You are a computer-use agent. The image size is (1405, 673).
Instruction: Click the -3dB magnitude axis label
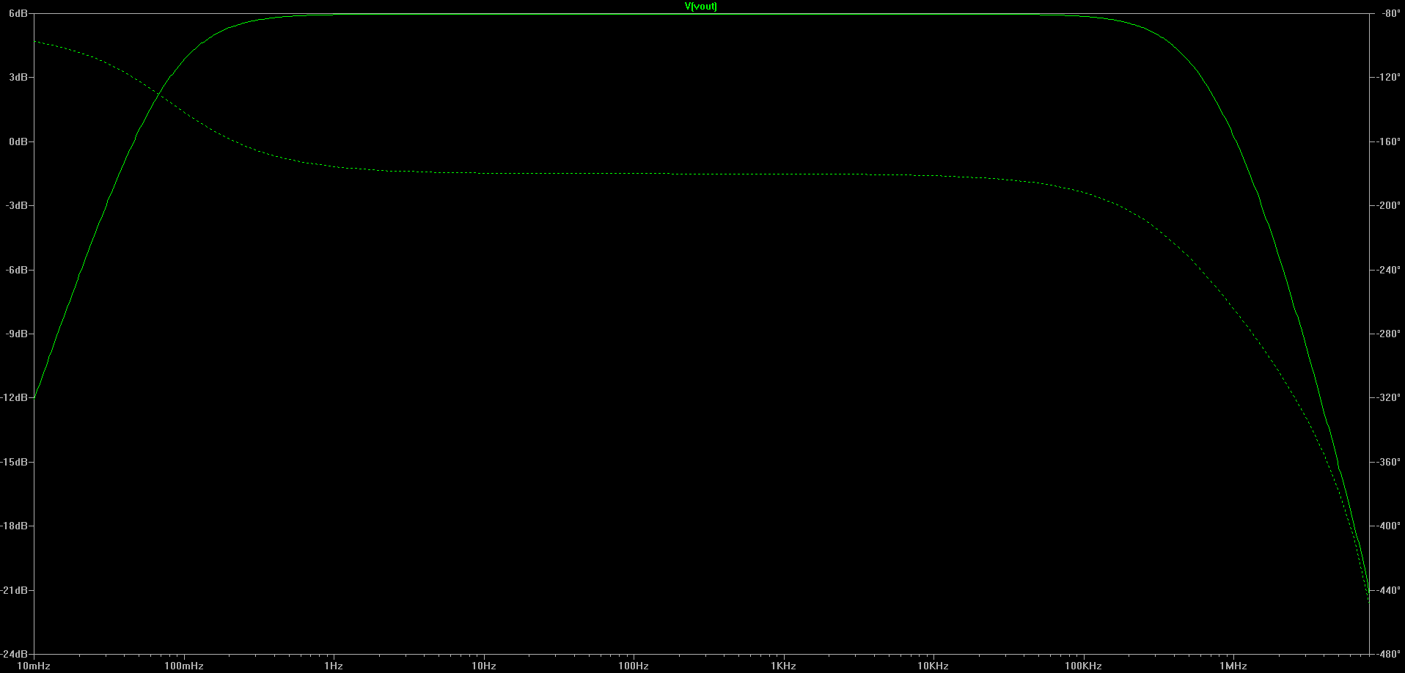[18, 206]
